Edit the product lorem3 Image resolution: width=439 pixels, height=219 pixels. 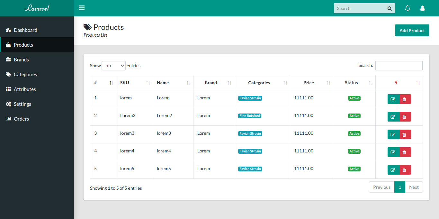tap(393, 134)
